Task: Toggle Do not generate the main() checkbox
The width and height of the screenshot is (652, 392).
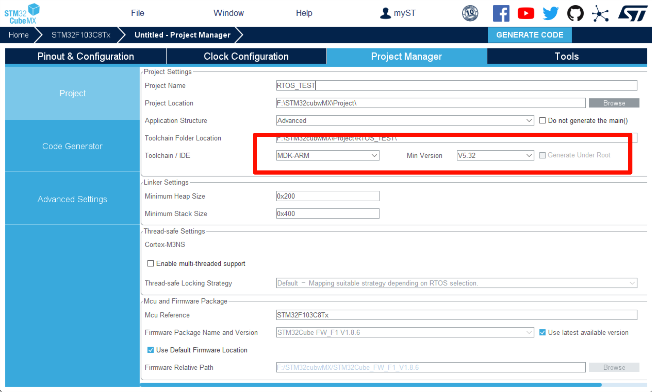Action: [542, 120]
